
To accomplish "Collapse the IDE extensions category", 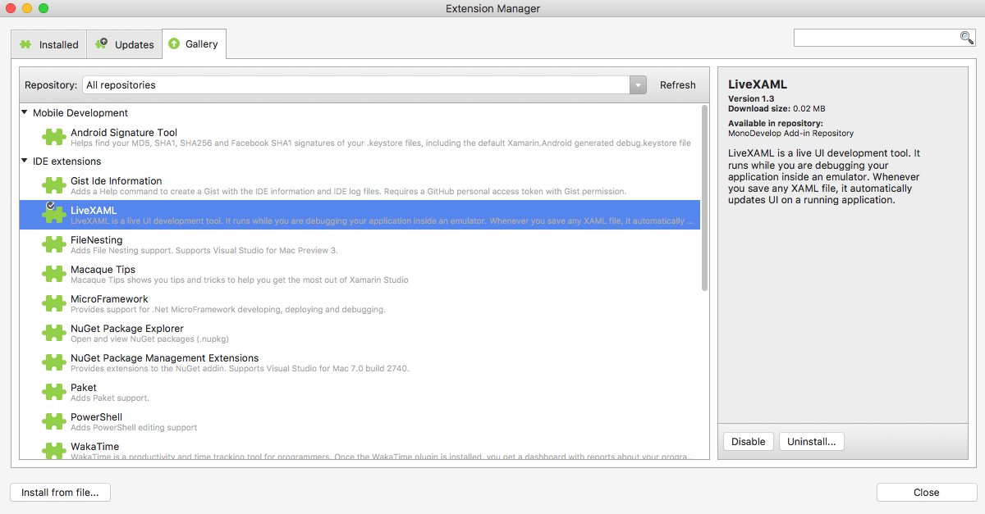I will click(25, 161).
